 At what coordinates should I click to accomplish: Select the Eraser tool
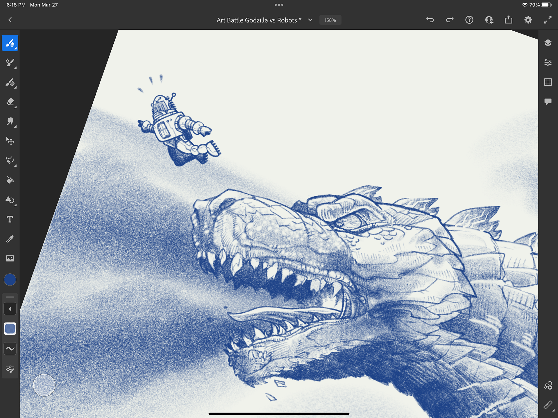(x=10, y=102)
